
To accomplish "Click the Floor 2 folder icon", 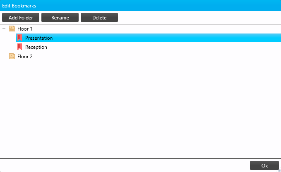I will click(x=12, y=57).
